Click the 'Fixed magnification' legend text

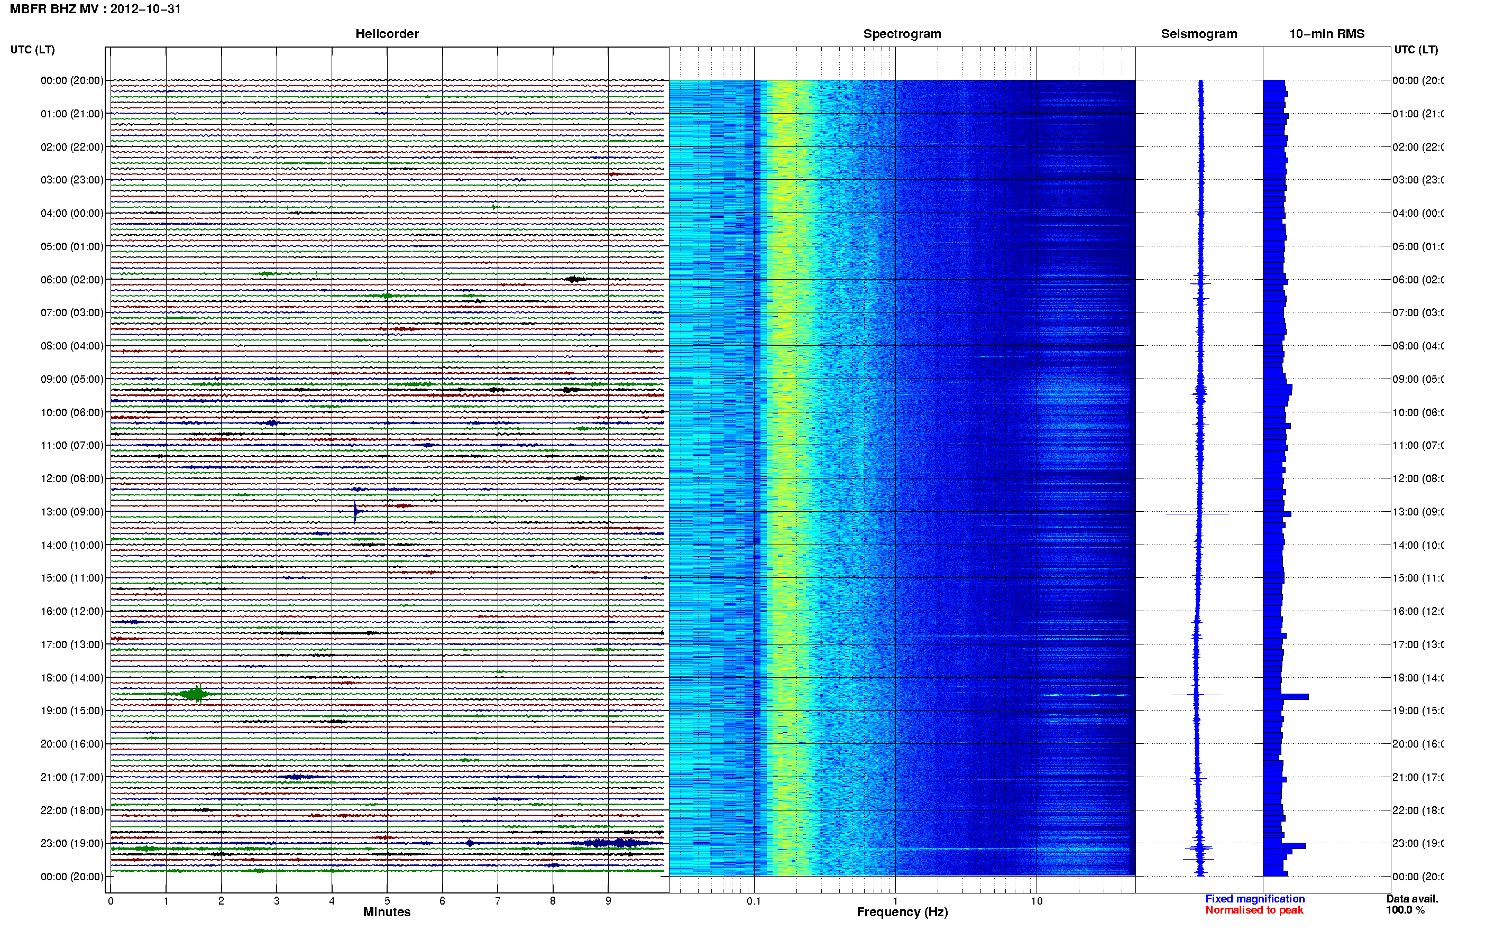tap(1255, 898)
